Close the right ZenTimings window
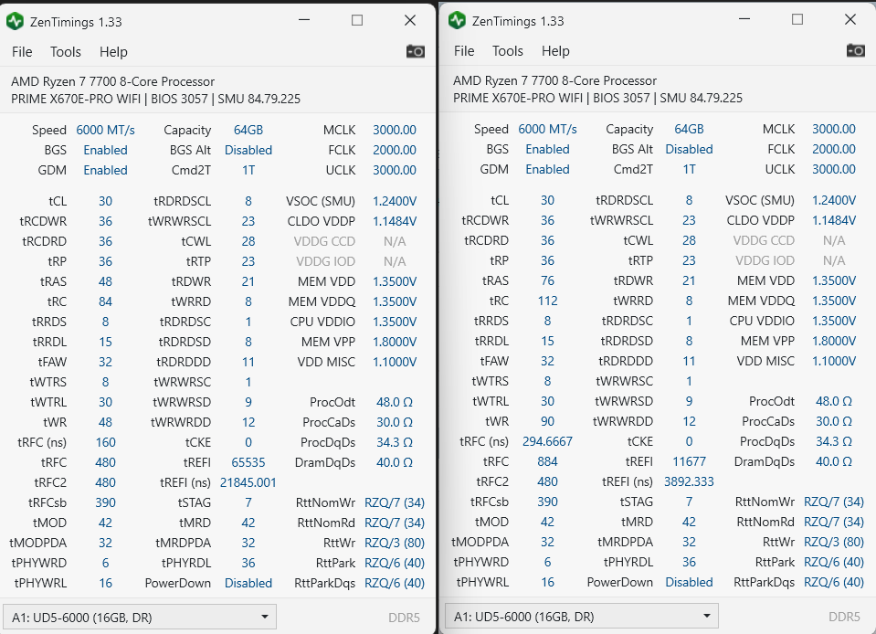This screenshot has width=876, height=634. point(850,20)
